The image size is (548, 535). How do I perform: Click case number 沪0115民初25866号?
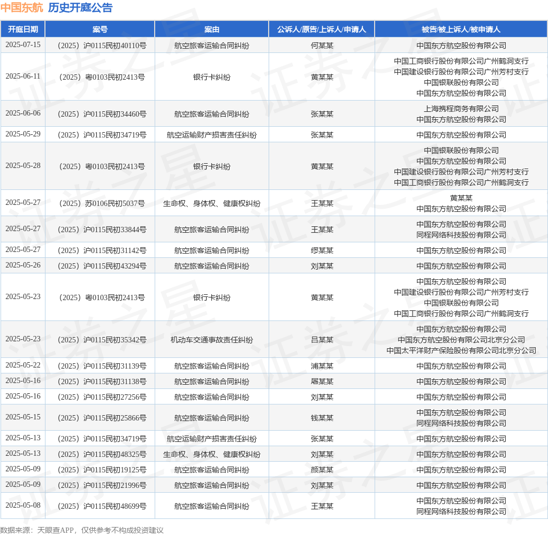102,418
